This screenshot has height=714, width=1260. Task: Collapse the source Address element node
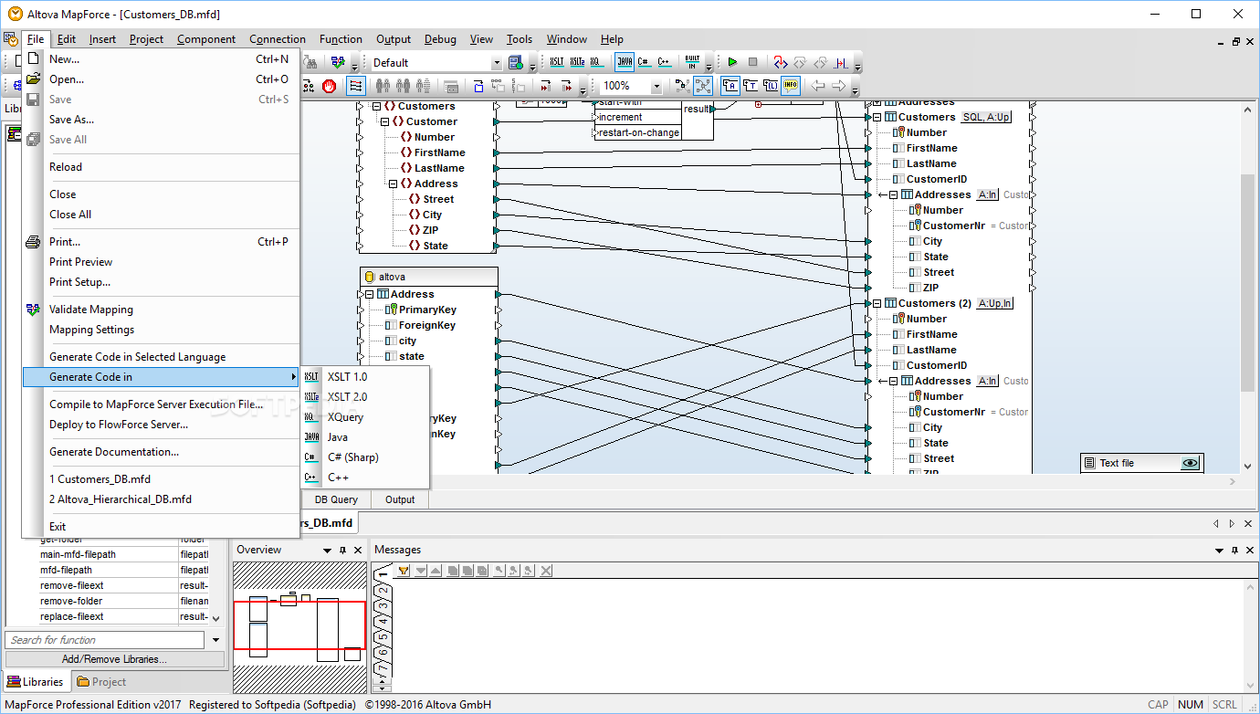(x=393, y=184)
